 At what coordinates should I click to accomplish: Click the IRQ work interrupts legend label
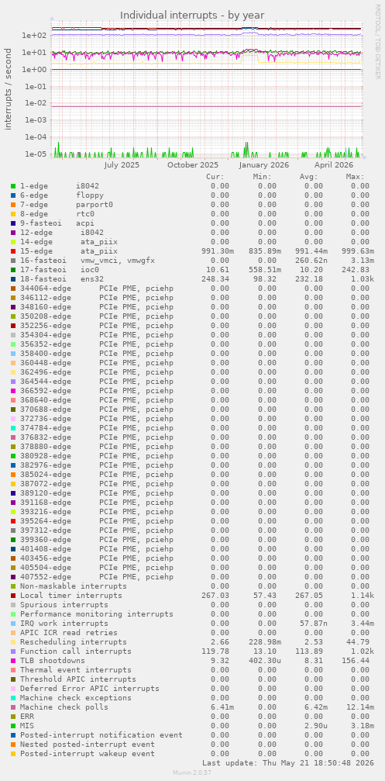point(64,623)
